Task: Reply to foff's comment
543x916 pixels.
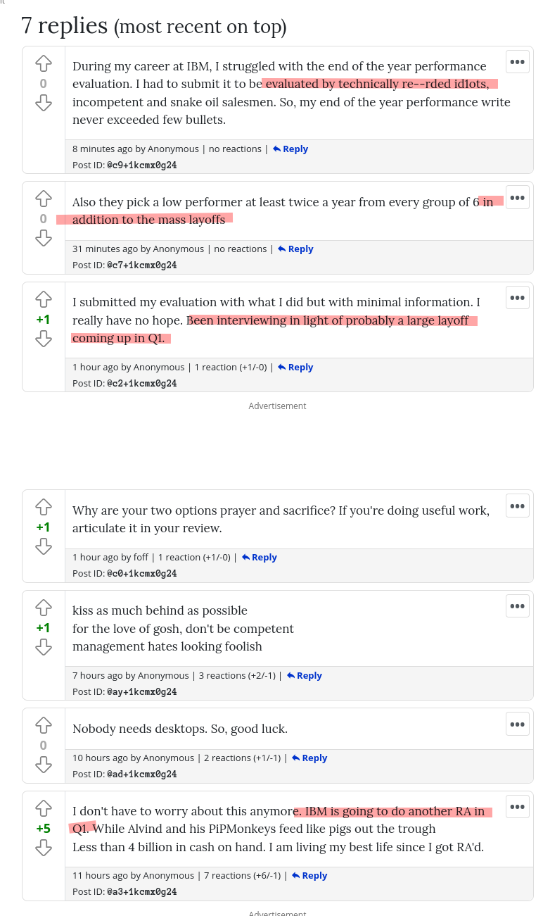Action: [260, 558]
